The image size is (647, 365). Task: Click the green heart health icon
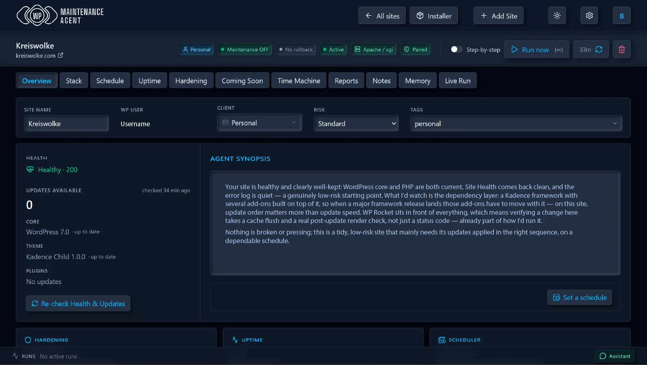click(30, 169)
